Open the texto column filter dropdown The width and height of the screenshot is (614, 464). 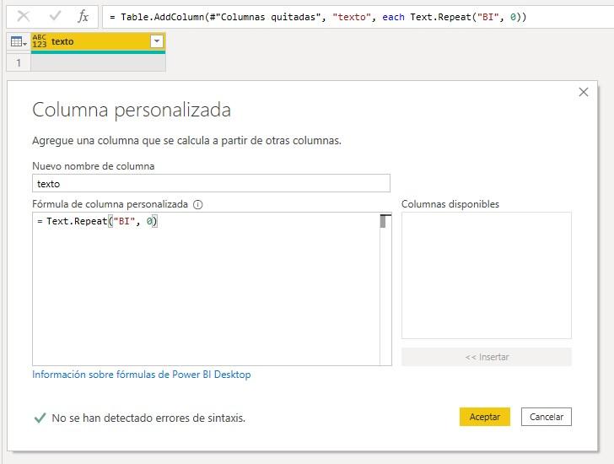pyautogui.click(x=156, y=41)
